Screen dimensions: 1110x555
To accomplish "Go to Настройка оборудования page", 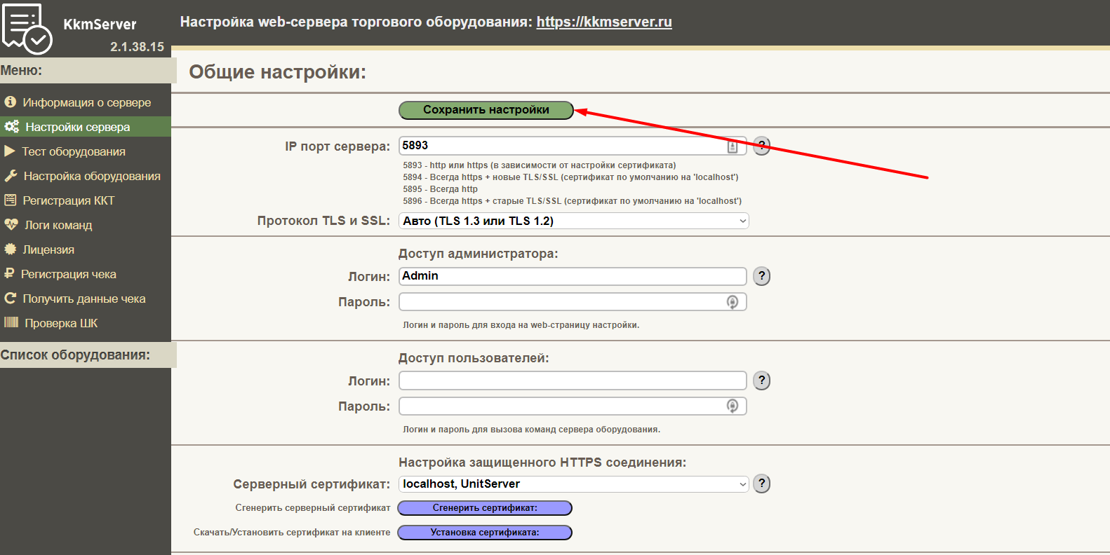I will coord(86,176).
